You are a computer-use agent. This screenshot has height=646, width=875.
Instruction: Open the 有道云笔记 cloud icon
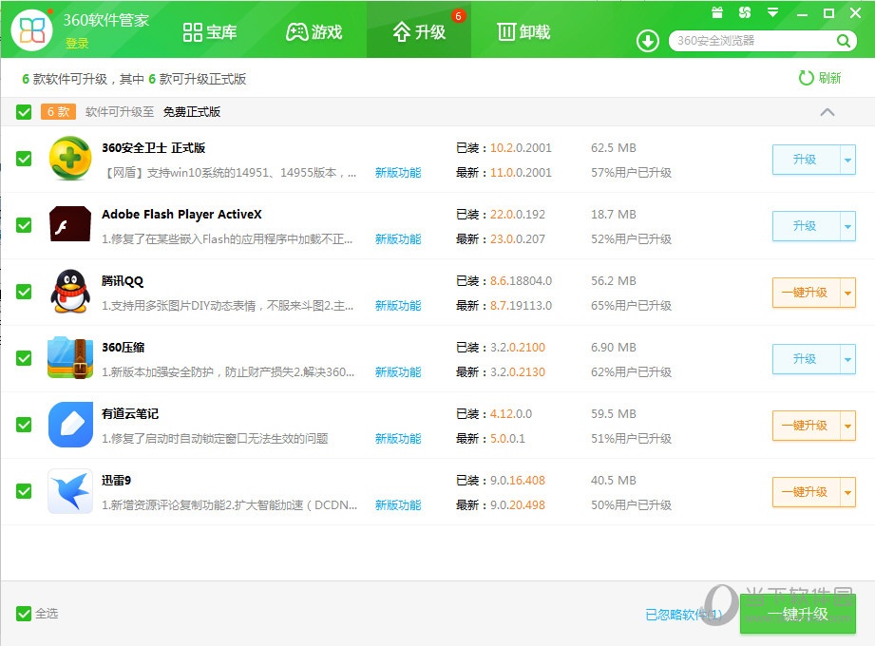(x=69, y=425)
